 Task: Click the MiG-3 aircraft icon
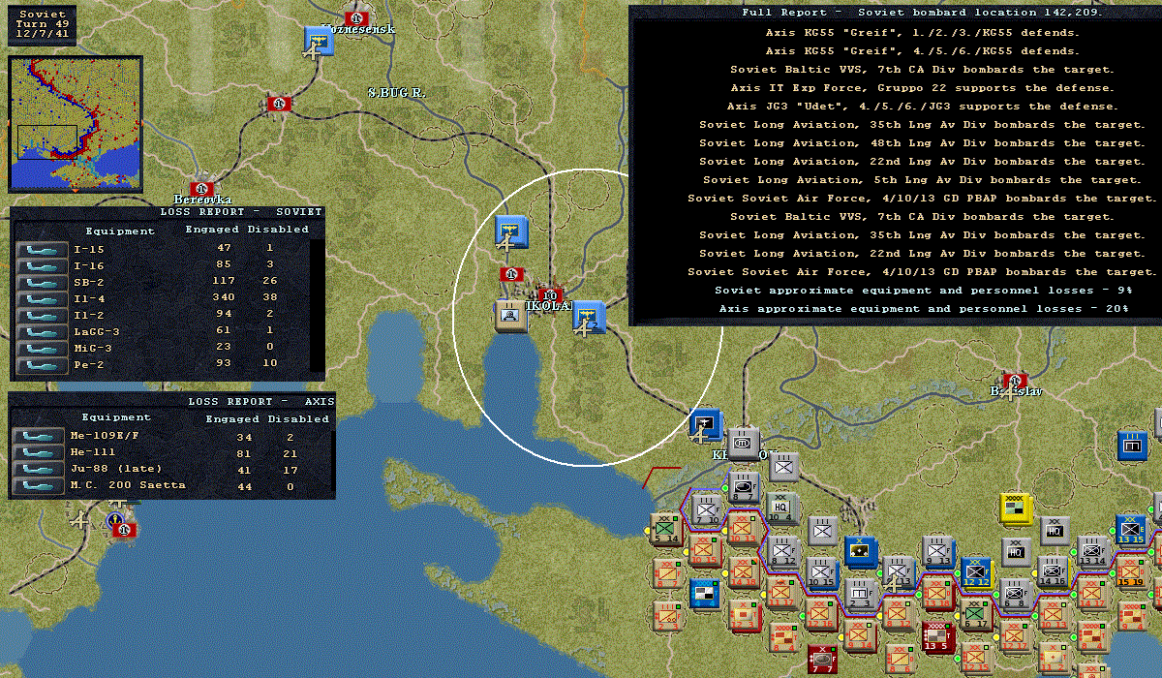pyautogui.click(x=42, y=349)
